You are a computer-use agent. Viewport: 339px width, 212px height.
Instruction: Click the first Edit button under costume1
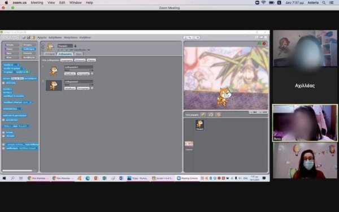pyautogui.click(x=70, y=73)
